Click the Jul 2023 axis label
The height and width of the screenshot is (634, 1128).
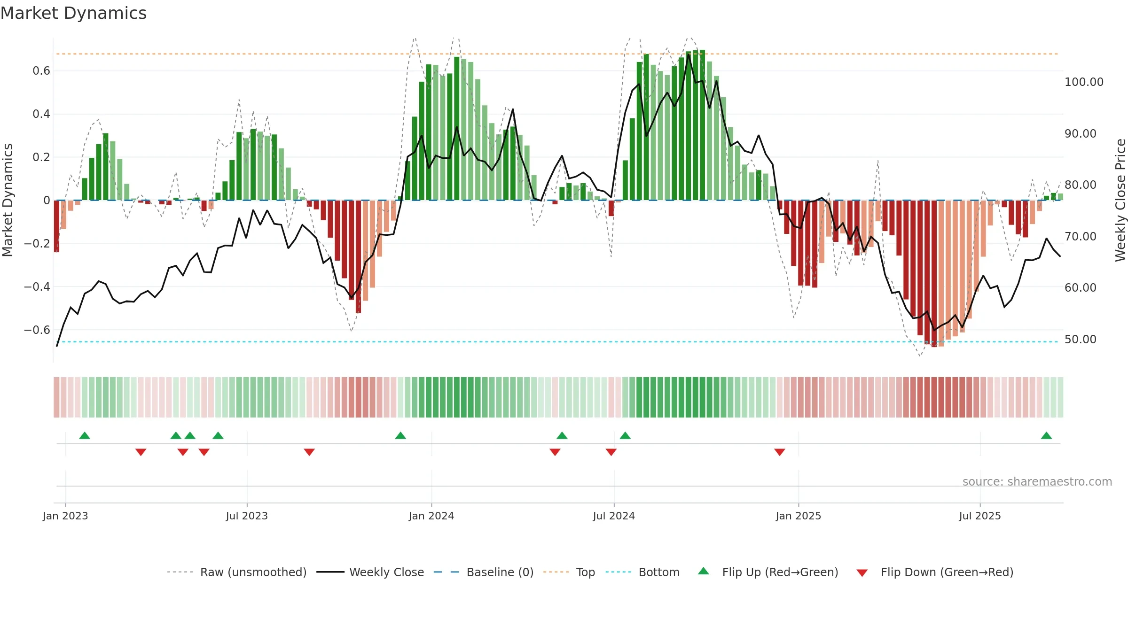click(x=247, y=516)
